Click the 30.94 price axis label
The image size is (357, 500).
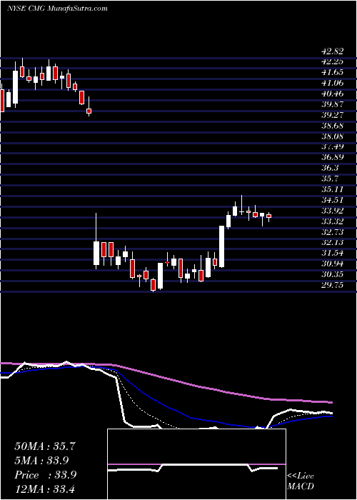(x=332, y=264)
